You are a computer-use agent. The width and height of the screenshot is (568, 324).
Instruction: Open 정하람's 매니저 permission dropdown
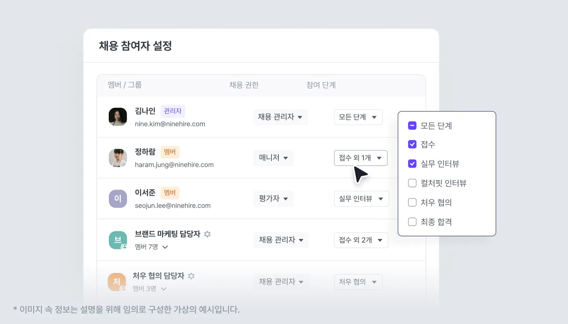tap(273, 158)
